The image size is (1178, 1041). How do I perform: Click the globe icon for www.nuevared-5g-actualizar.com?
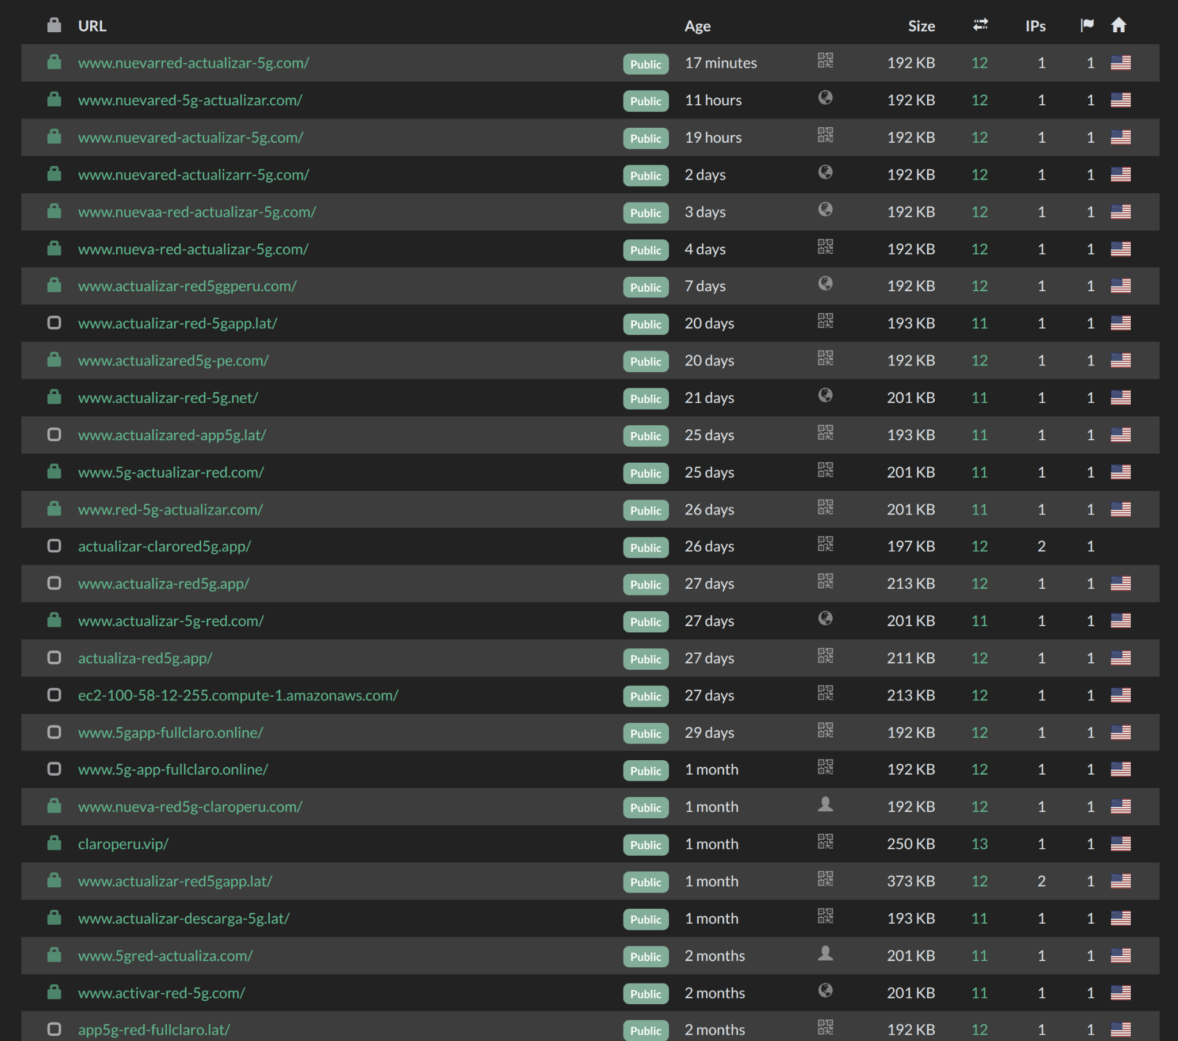(825, 97)
